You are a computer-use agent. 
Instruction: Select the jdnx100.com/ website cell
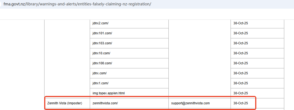102,63
